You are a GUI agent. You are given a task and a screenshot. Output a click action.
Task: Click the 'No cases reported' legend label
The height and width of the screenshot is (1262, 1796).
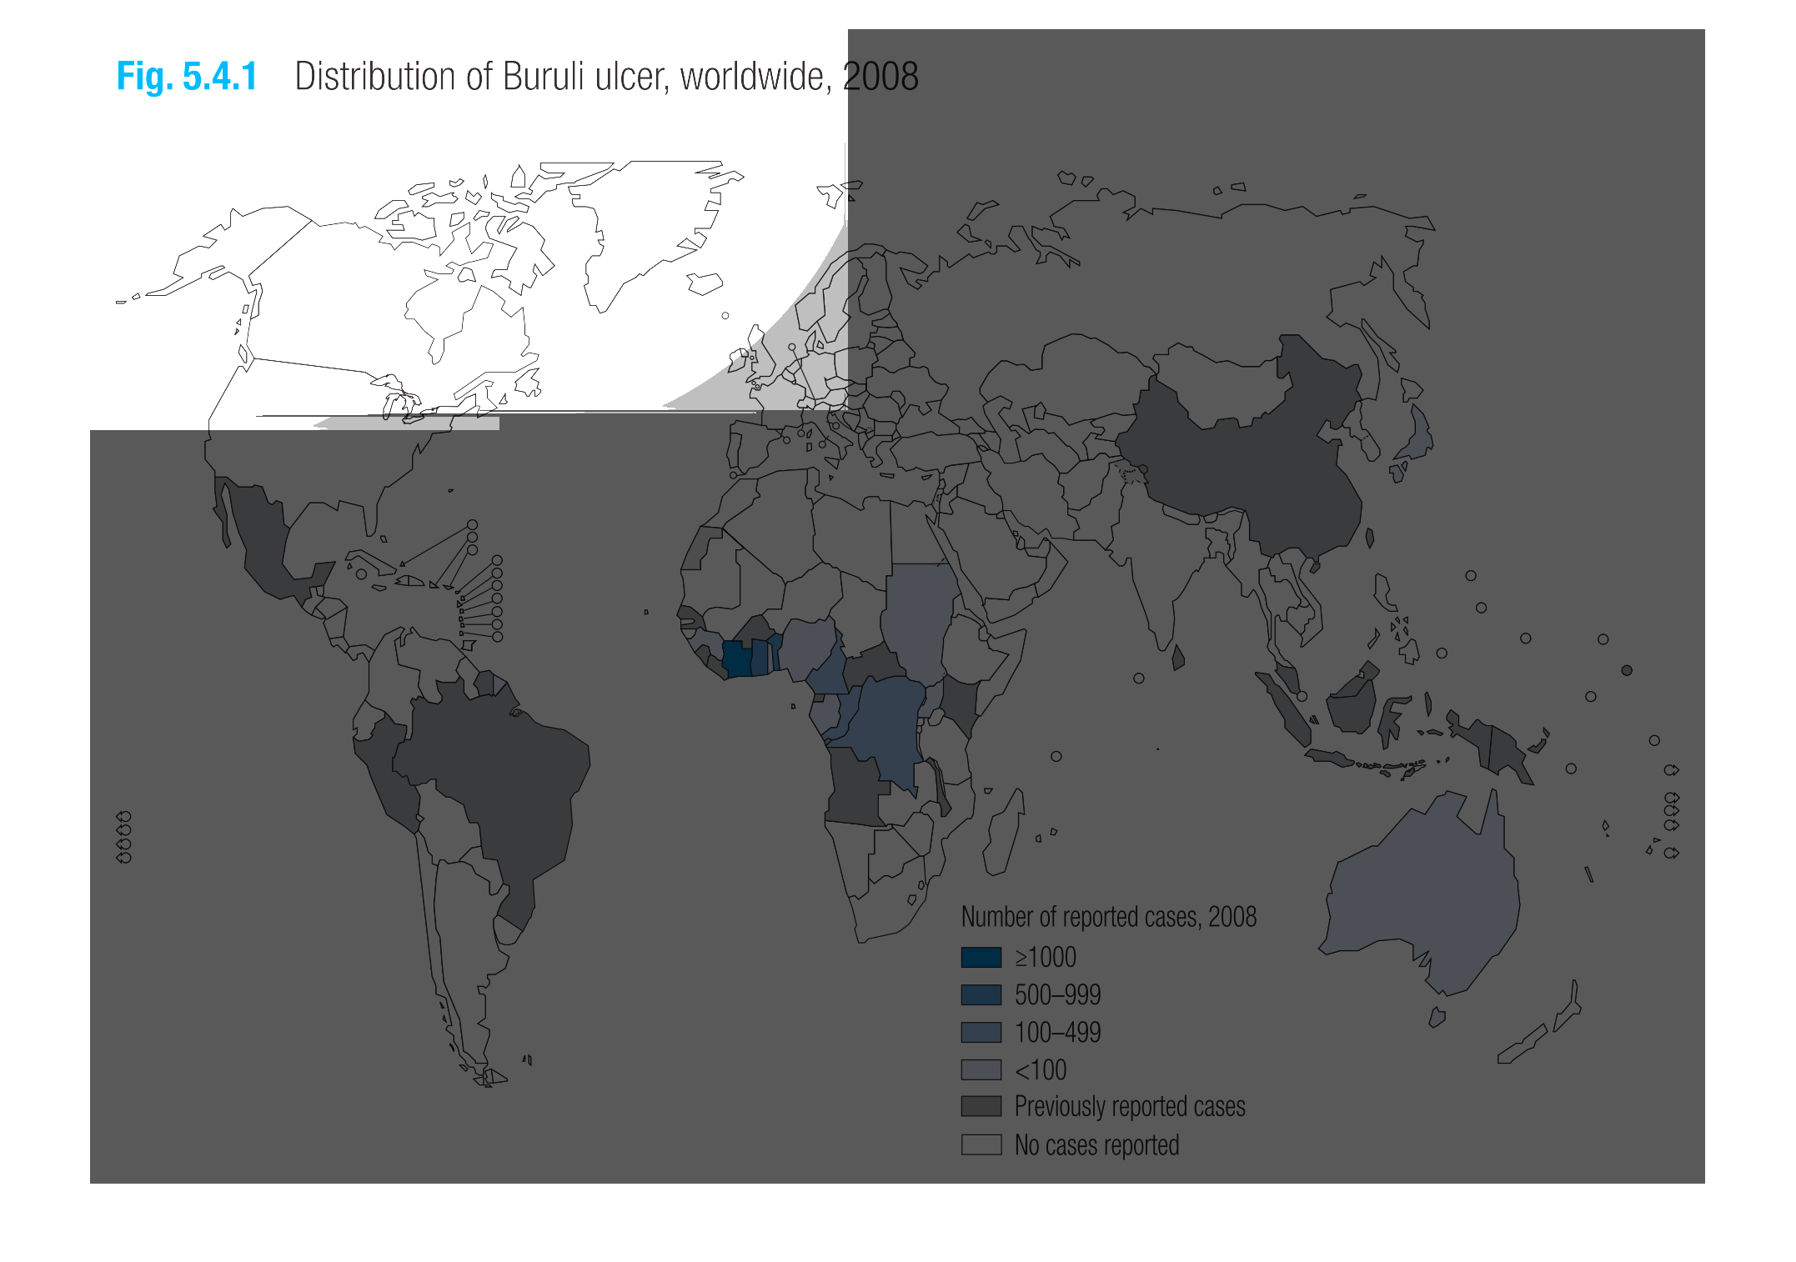pos(1096,1145)
